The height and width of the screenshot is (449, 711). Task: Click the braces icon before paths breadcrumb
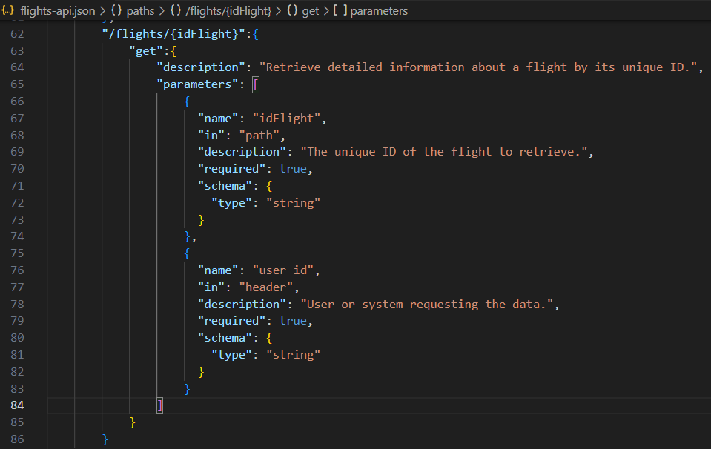point(117,10)
